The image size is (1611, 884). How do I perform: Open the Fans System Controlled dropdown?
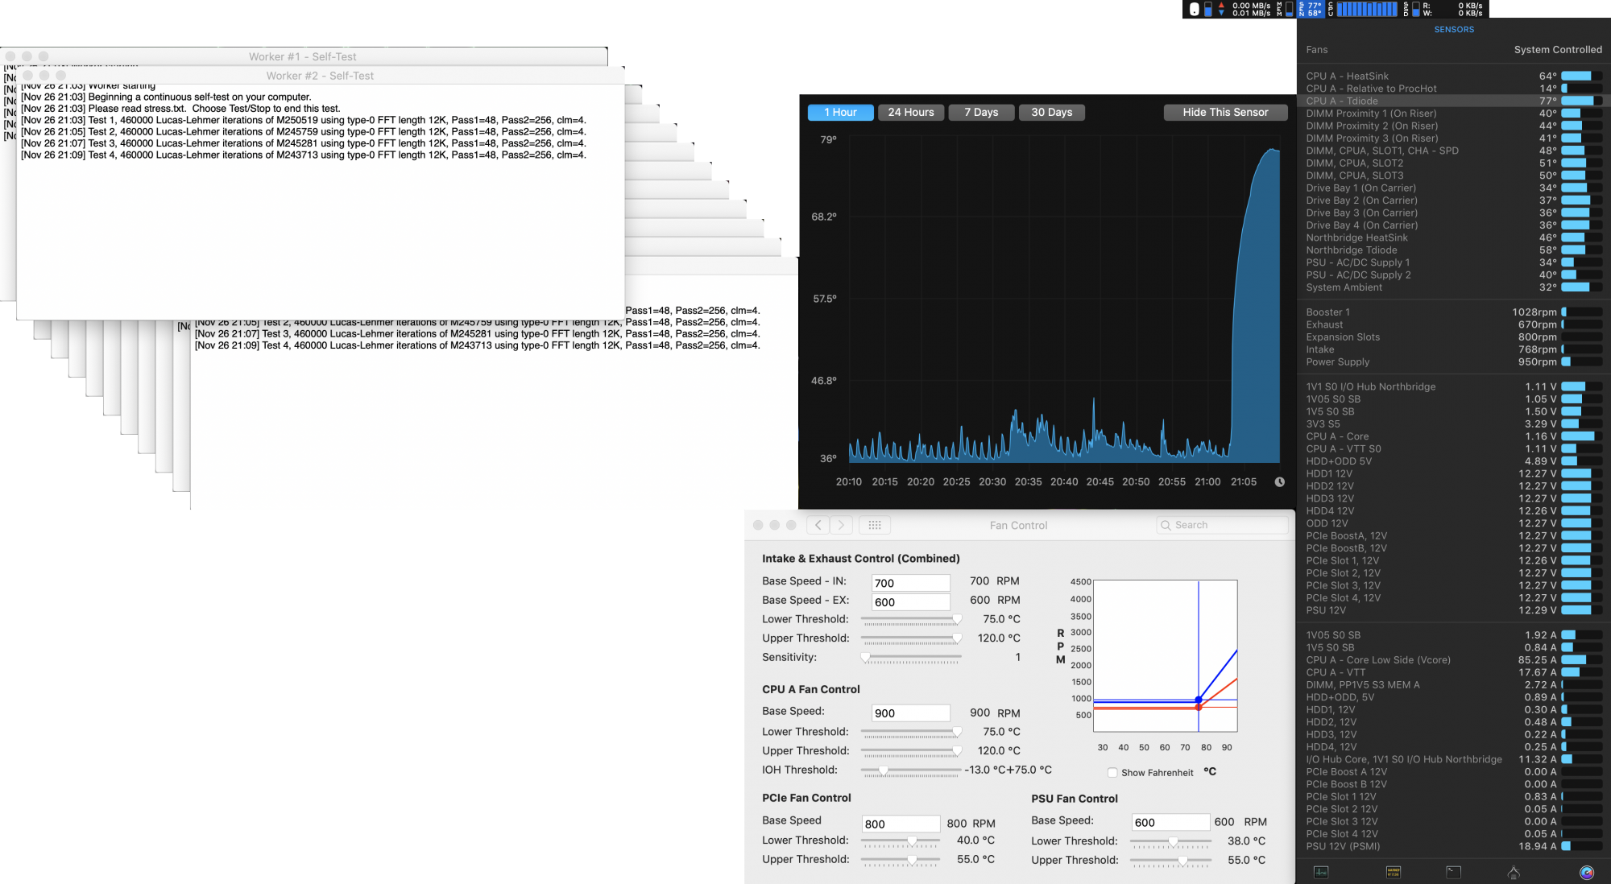click(1557, 50)
